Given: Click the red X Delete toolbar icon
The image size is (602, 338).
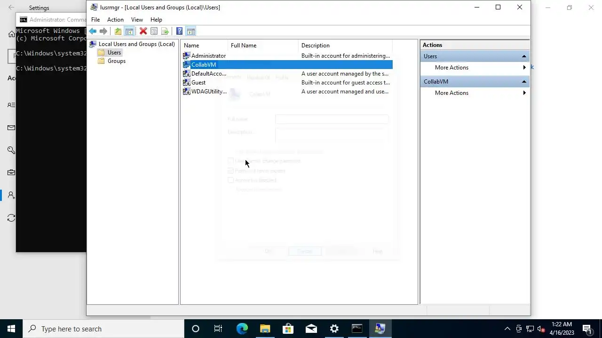Looking at the screenshot, I should coord(143,31).
